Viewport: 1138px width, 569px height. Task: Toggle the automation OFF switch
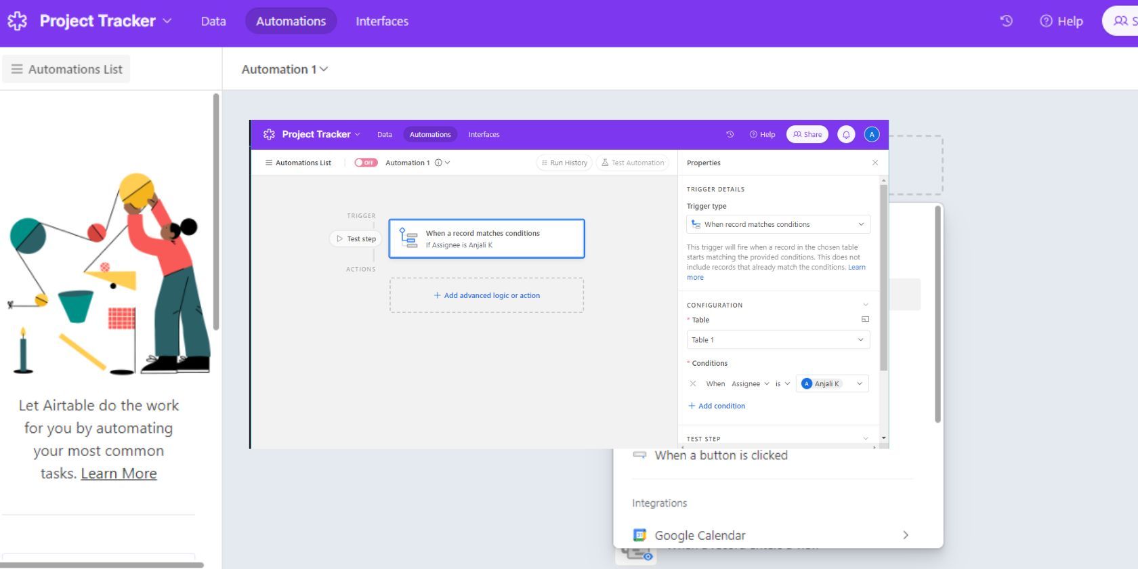click(x=366, y=163)
